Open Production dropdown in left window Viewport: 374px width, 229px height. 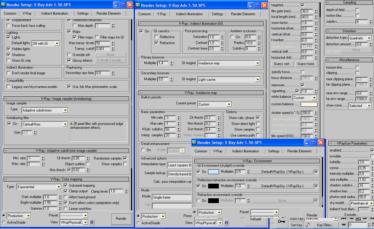click(x=19, y=216)
